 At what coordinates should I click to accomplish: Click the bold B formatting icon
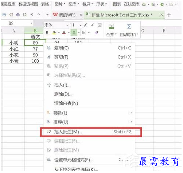point(47,32)
